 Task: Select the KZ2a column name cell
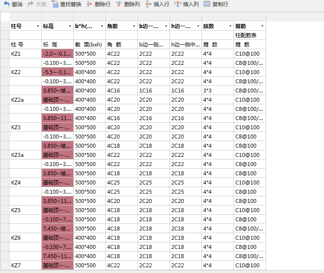(25, 99)
